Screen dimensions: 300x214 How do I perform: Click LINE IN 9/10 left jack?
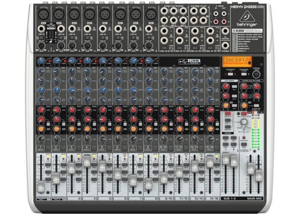164,31
